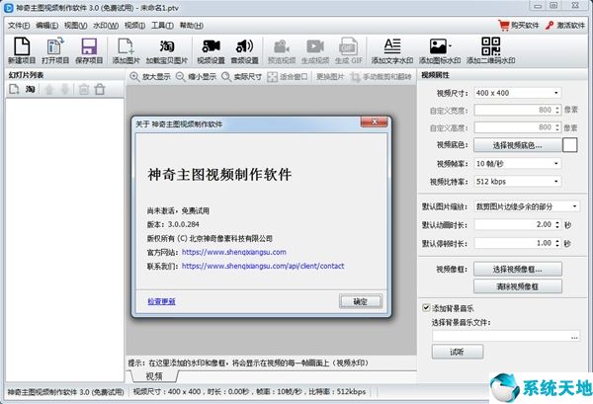593x404 pixels.
Task: Click the ... browse button for music file
Action: click(574, 337)
